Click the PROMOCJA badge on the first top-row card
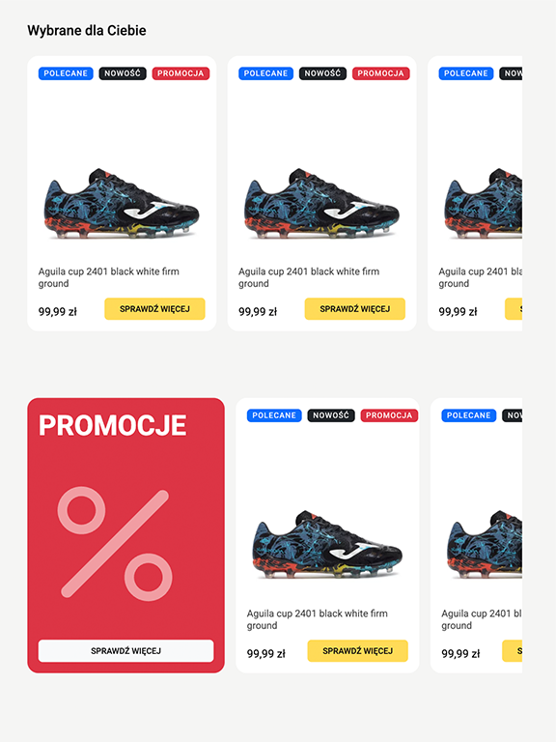This screenshot has width=556, height=742. pyautogui.click(x=181, y=73)
